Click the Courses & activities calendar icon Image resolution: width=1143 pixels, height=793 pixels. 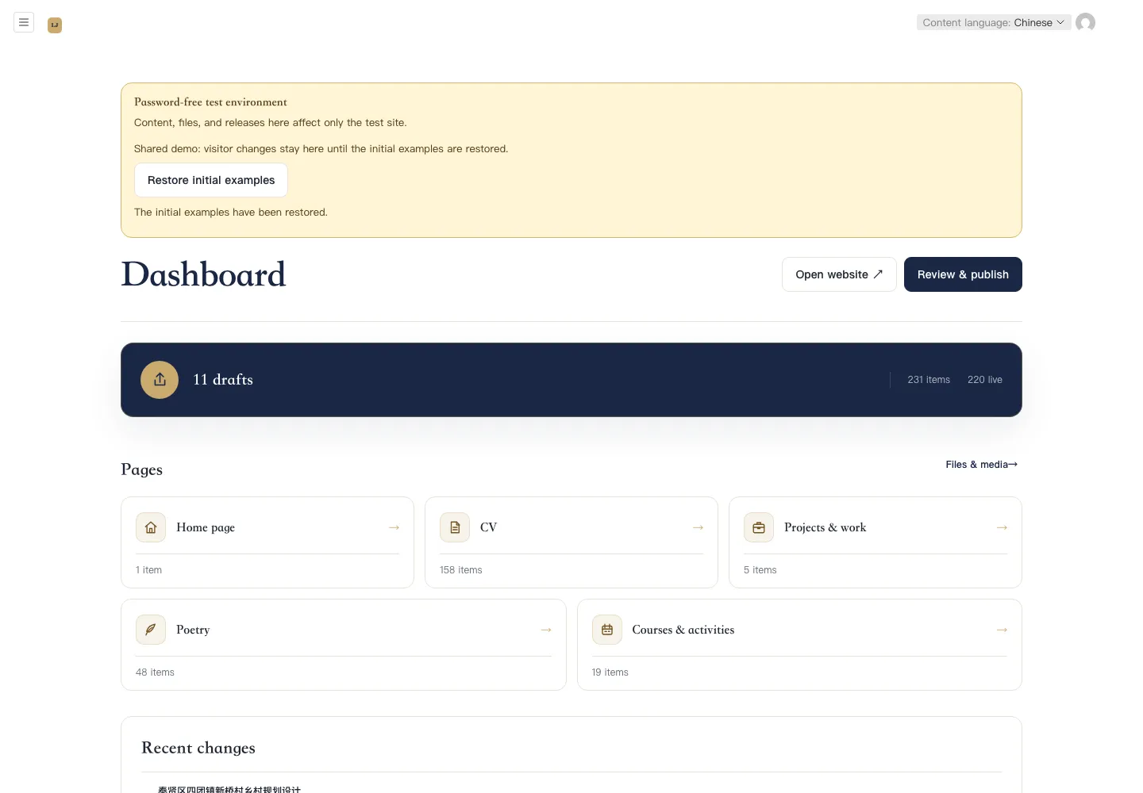(607, 630)
